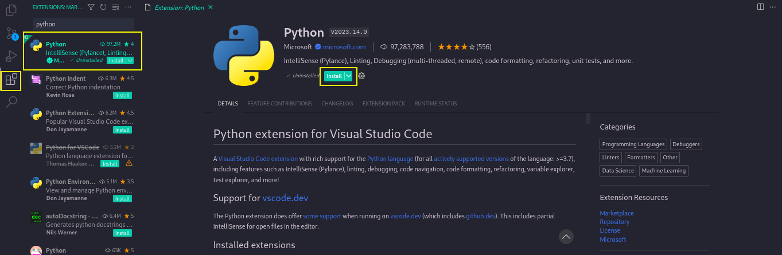Refresh the extensions list
The width and height of the screenshot is (782, 255).
tap(103, 7)
